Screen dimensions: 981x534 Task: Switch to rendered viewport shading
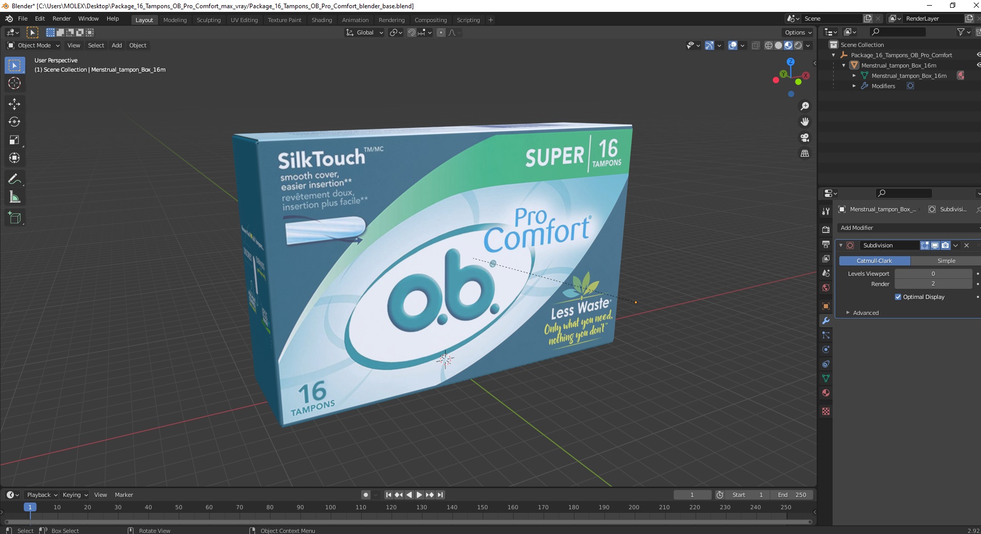coord(798,45)
